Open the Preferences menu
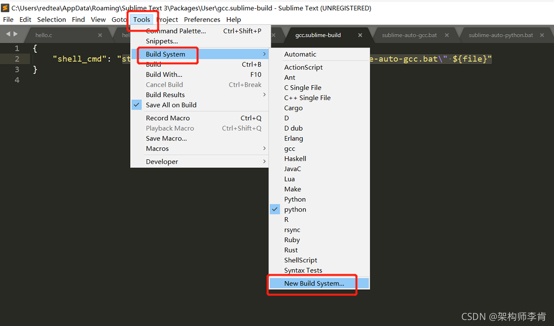 (x=202, y=19)
